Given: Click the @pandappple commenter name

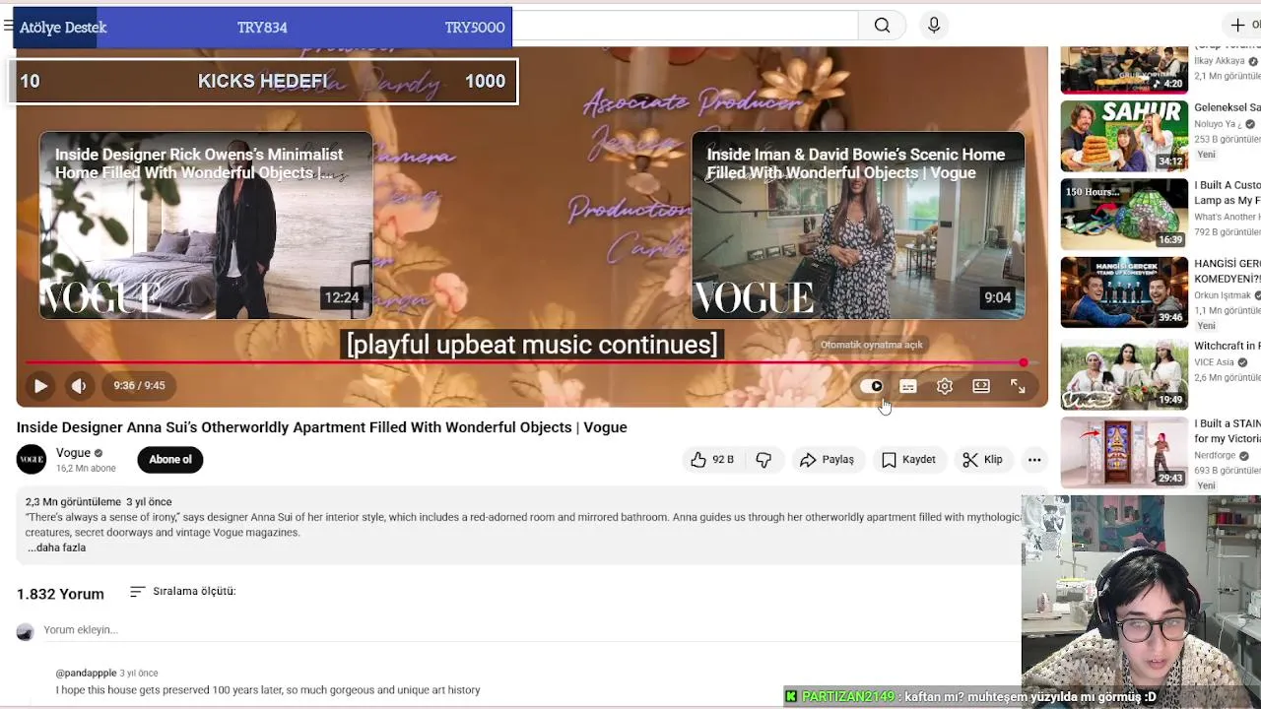Looking at the screenshot, I should 86,674.
